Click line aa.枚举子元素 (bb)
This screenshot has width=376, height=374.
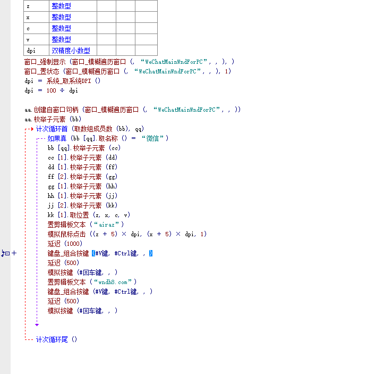[53, 119]
